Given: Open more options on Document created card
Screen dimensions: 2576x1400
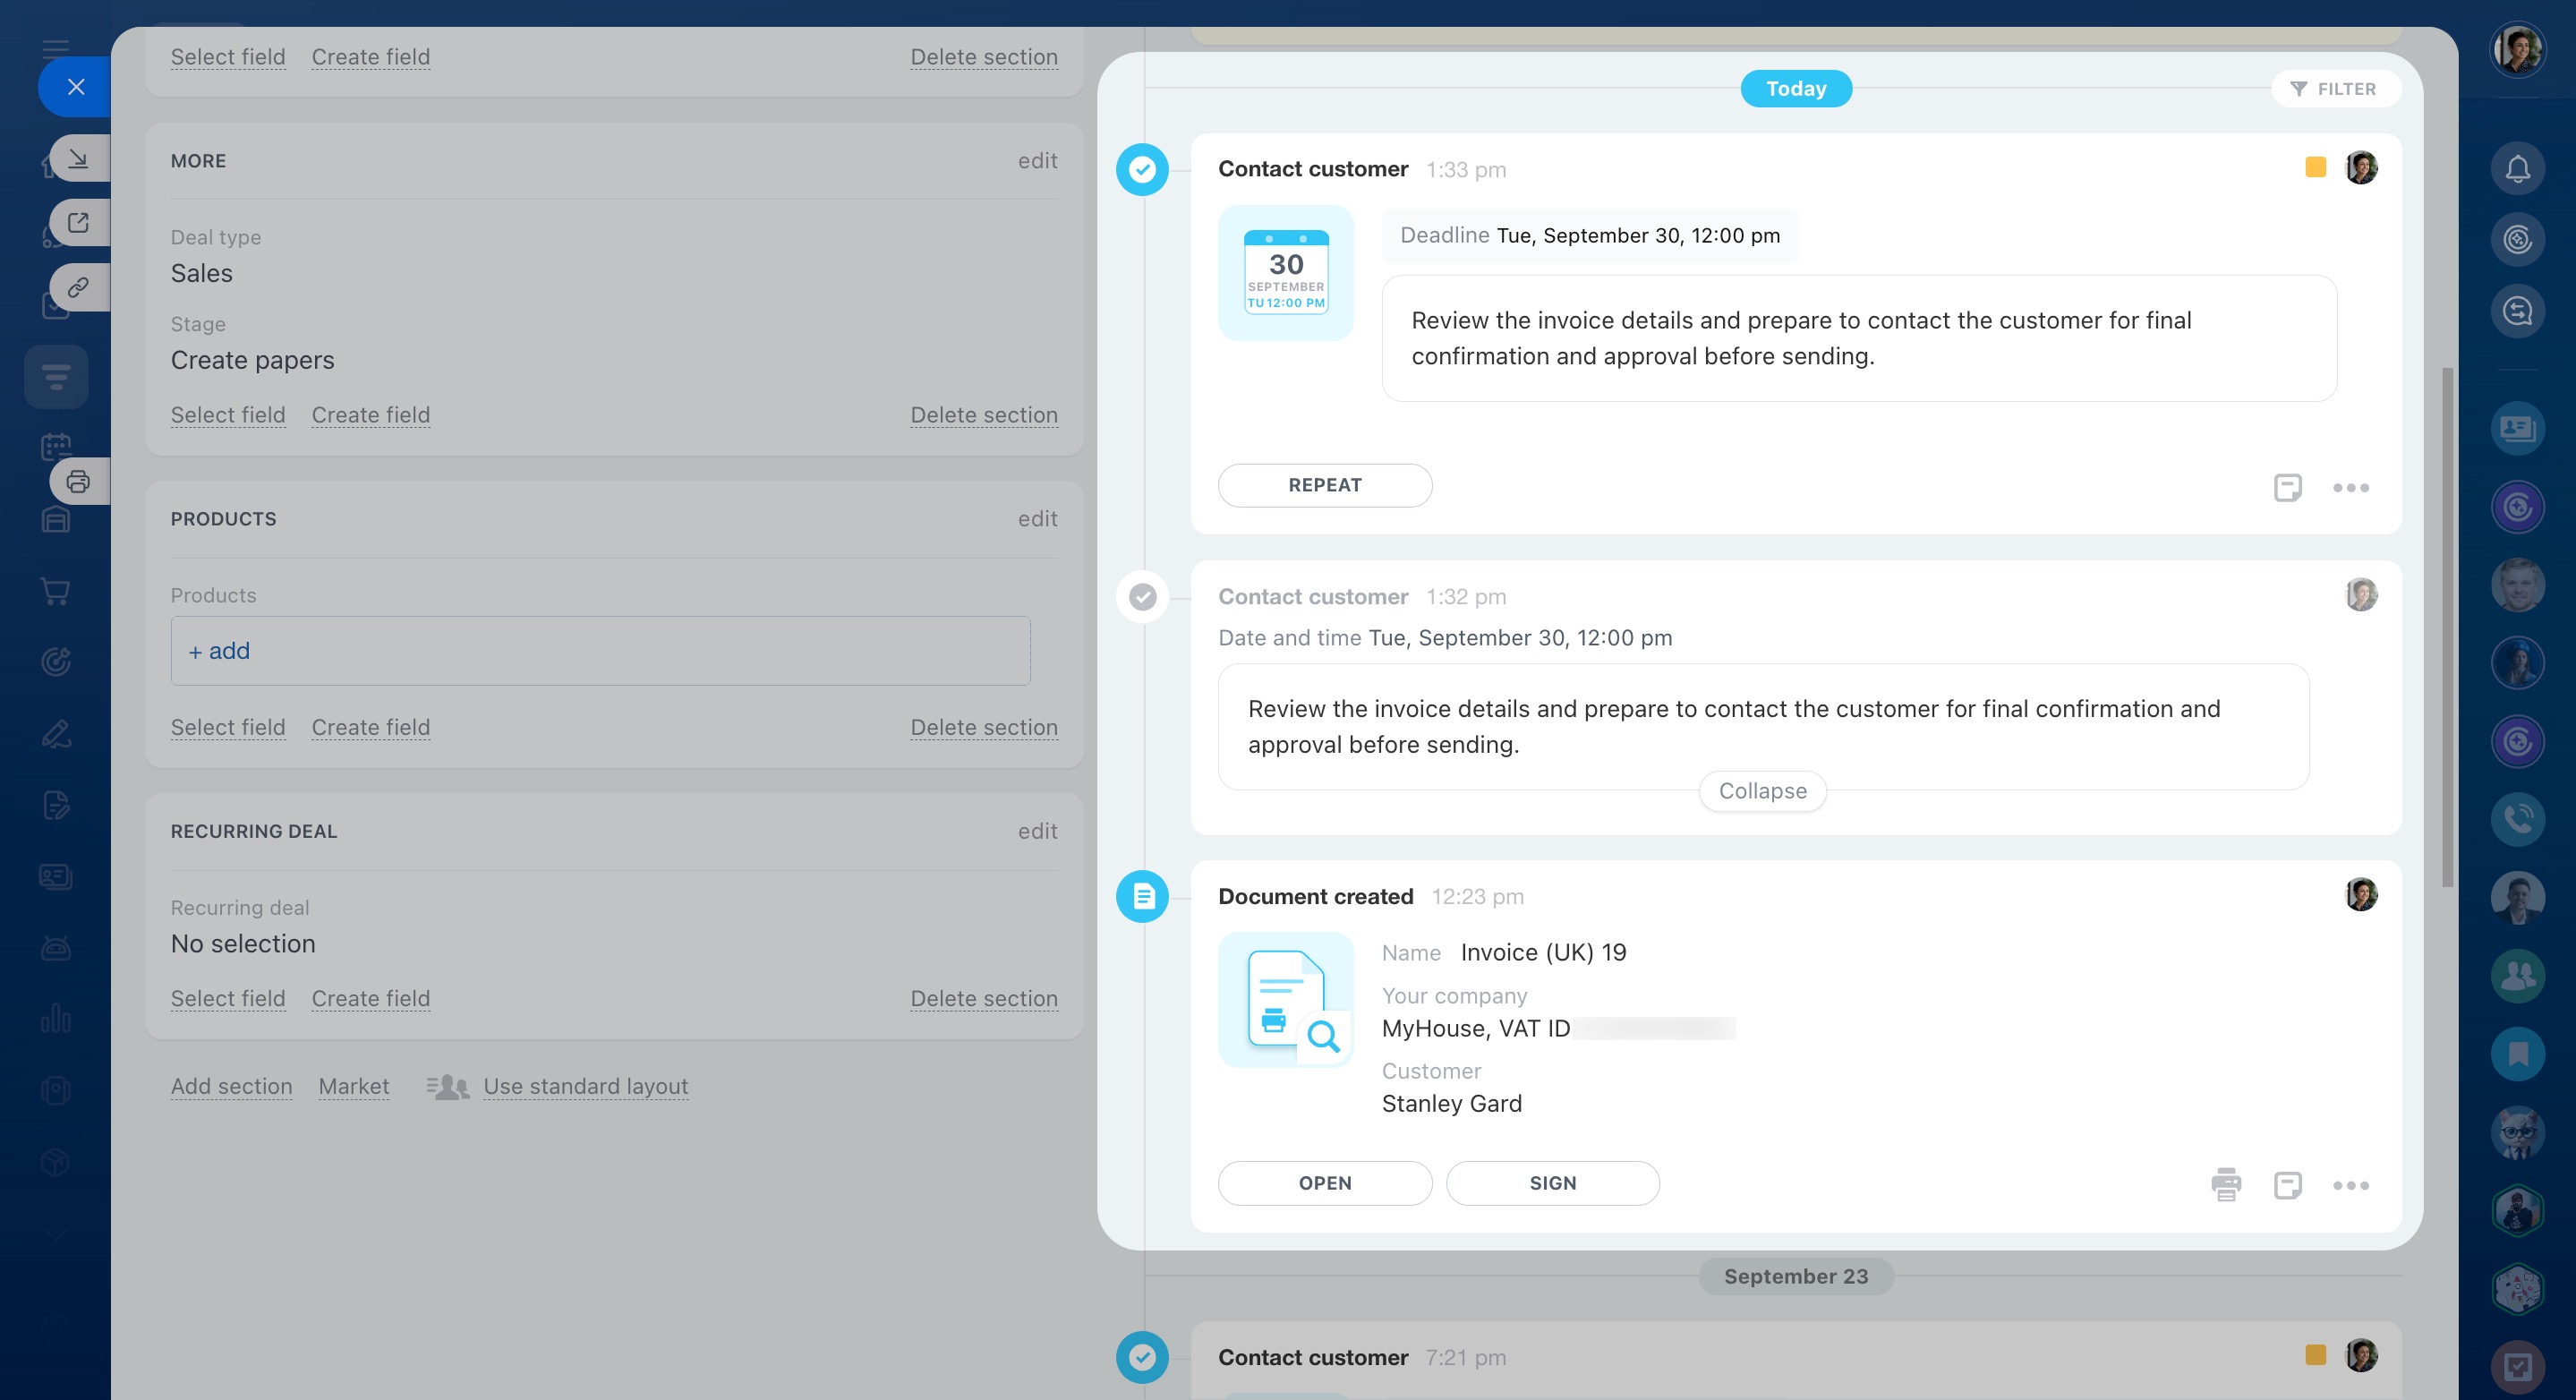Looking at the screenshot, I should (x=2350, y=1185).
